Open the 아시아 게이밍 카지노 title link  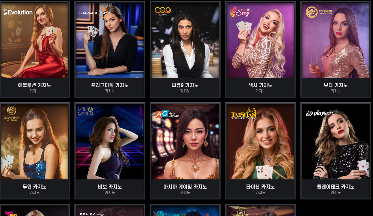tap(185, 187)
